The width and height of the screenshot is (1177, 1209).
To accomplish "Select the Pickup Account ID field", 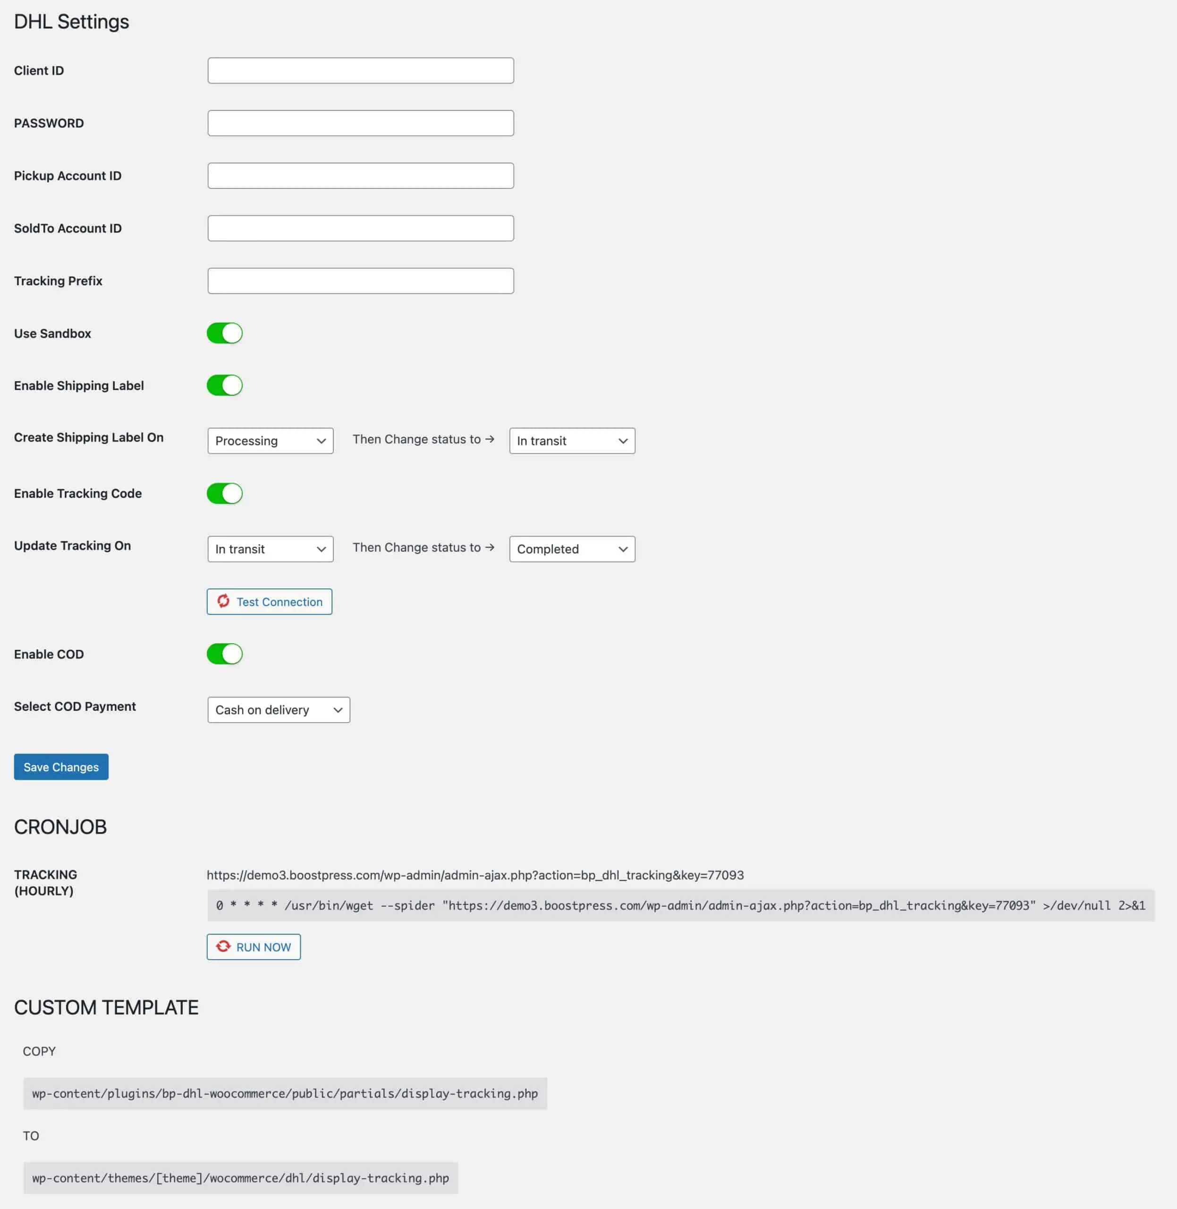I will (360, 176).
